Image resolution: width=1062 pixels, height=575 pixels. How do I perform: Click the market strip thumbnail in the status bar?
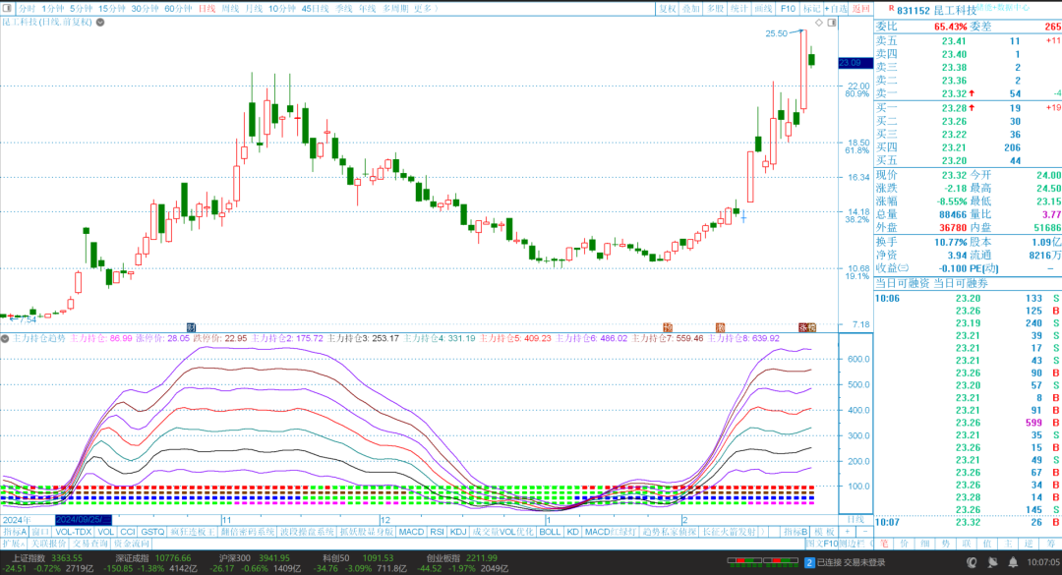[763, 562]
